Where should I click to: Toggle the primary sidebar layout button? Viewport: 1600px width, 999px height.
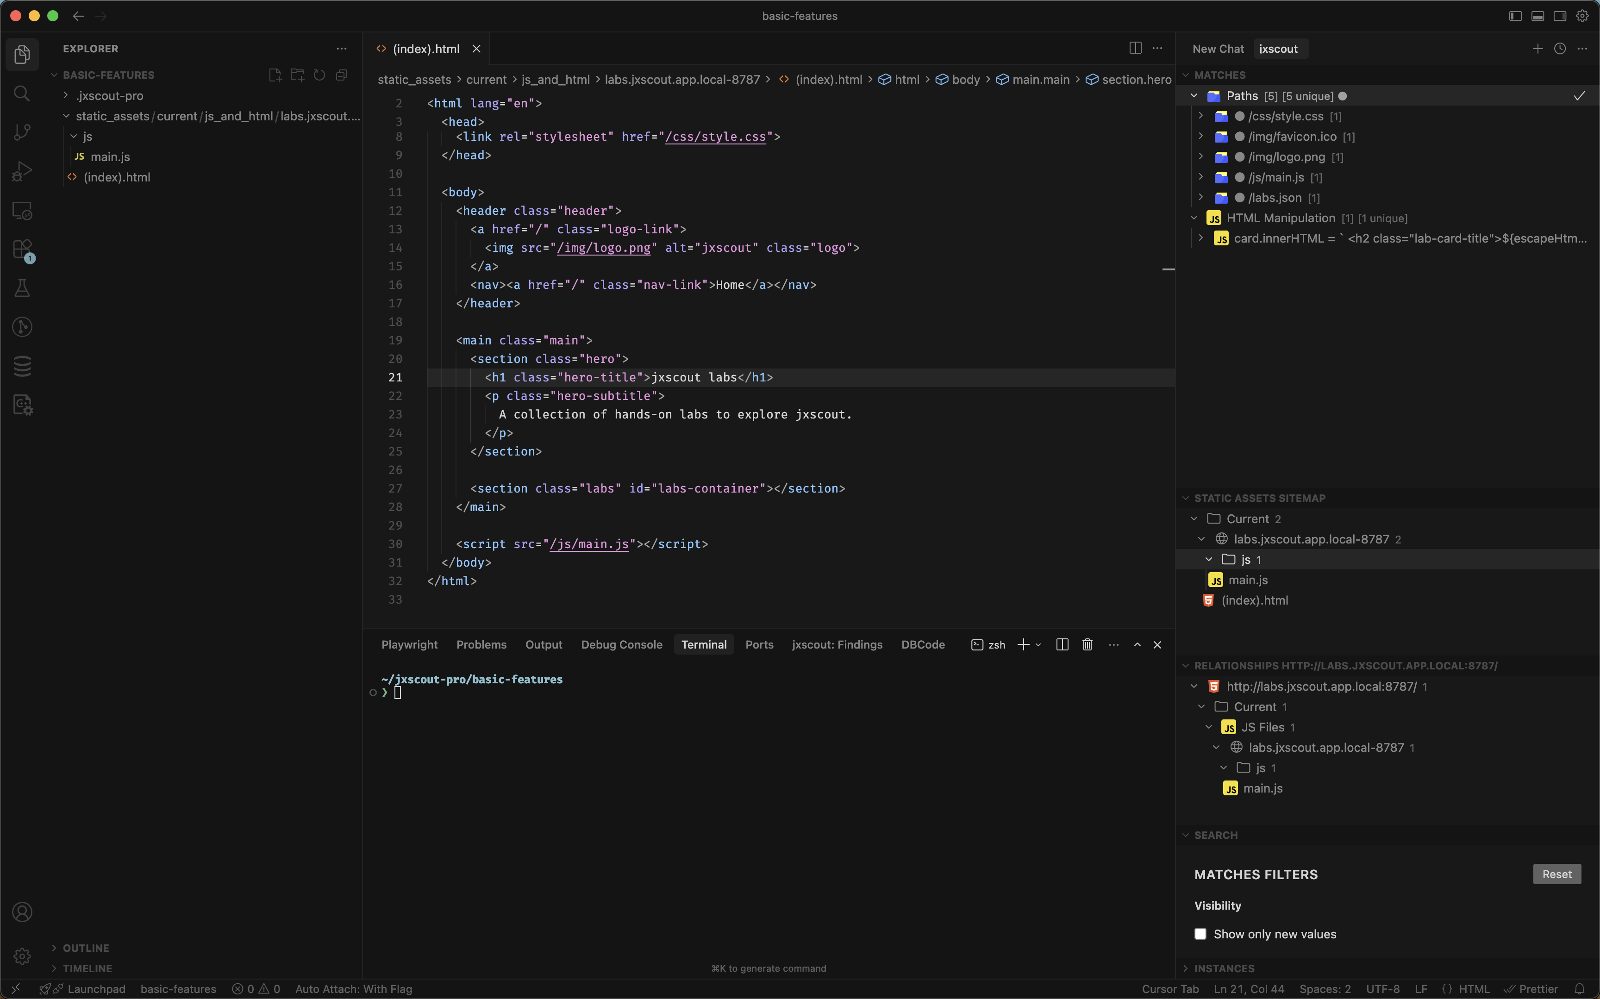pyautogui.click(x=1515, y=16)
